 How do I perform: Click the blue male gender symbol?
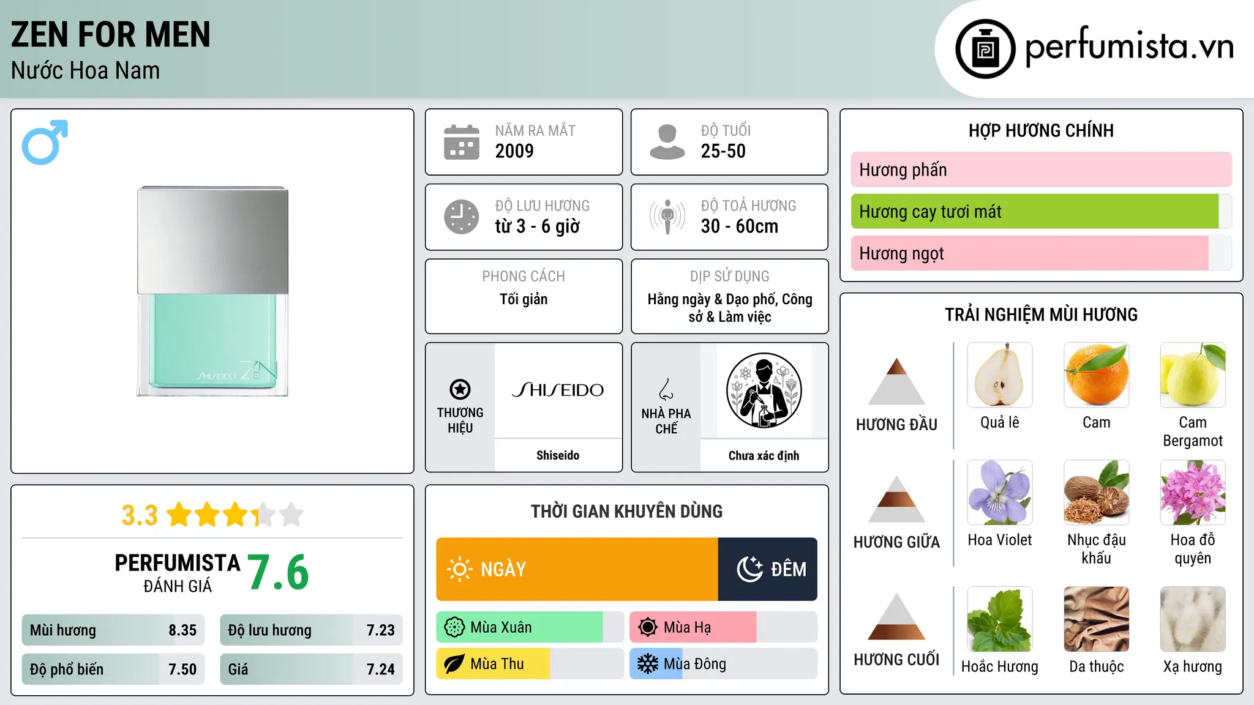[45, 142]
